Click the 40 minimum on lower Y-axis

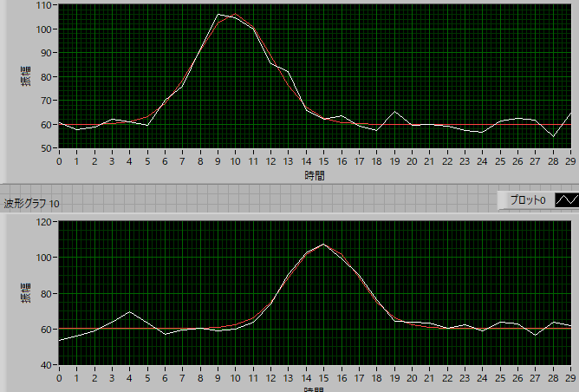[x=47, y=365]
